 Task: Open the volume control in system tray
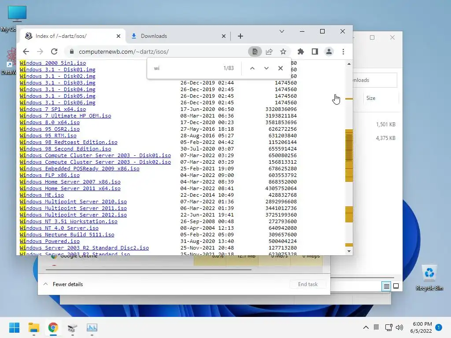pyautogui.click(x=399, y=327)
